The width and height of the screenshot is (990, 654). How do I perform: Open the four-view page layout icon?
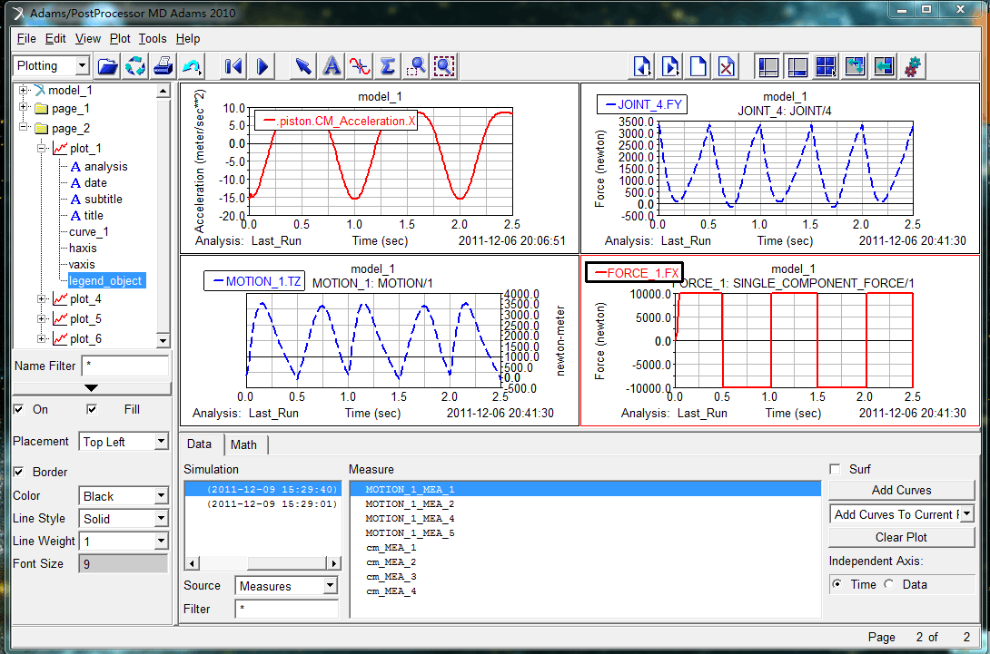pos(826,65)
